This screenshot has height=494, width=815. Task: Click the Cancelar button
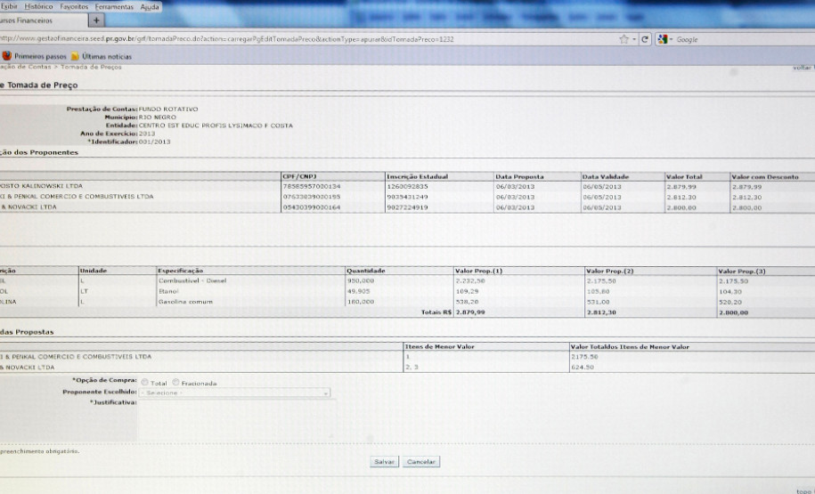point(420,462)
